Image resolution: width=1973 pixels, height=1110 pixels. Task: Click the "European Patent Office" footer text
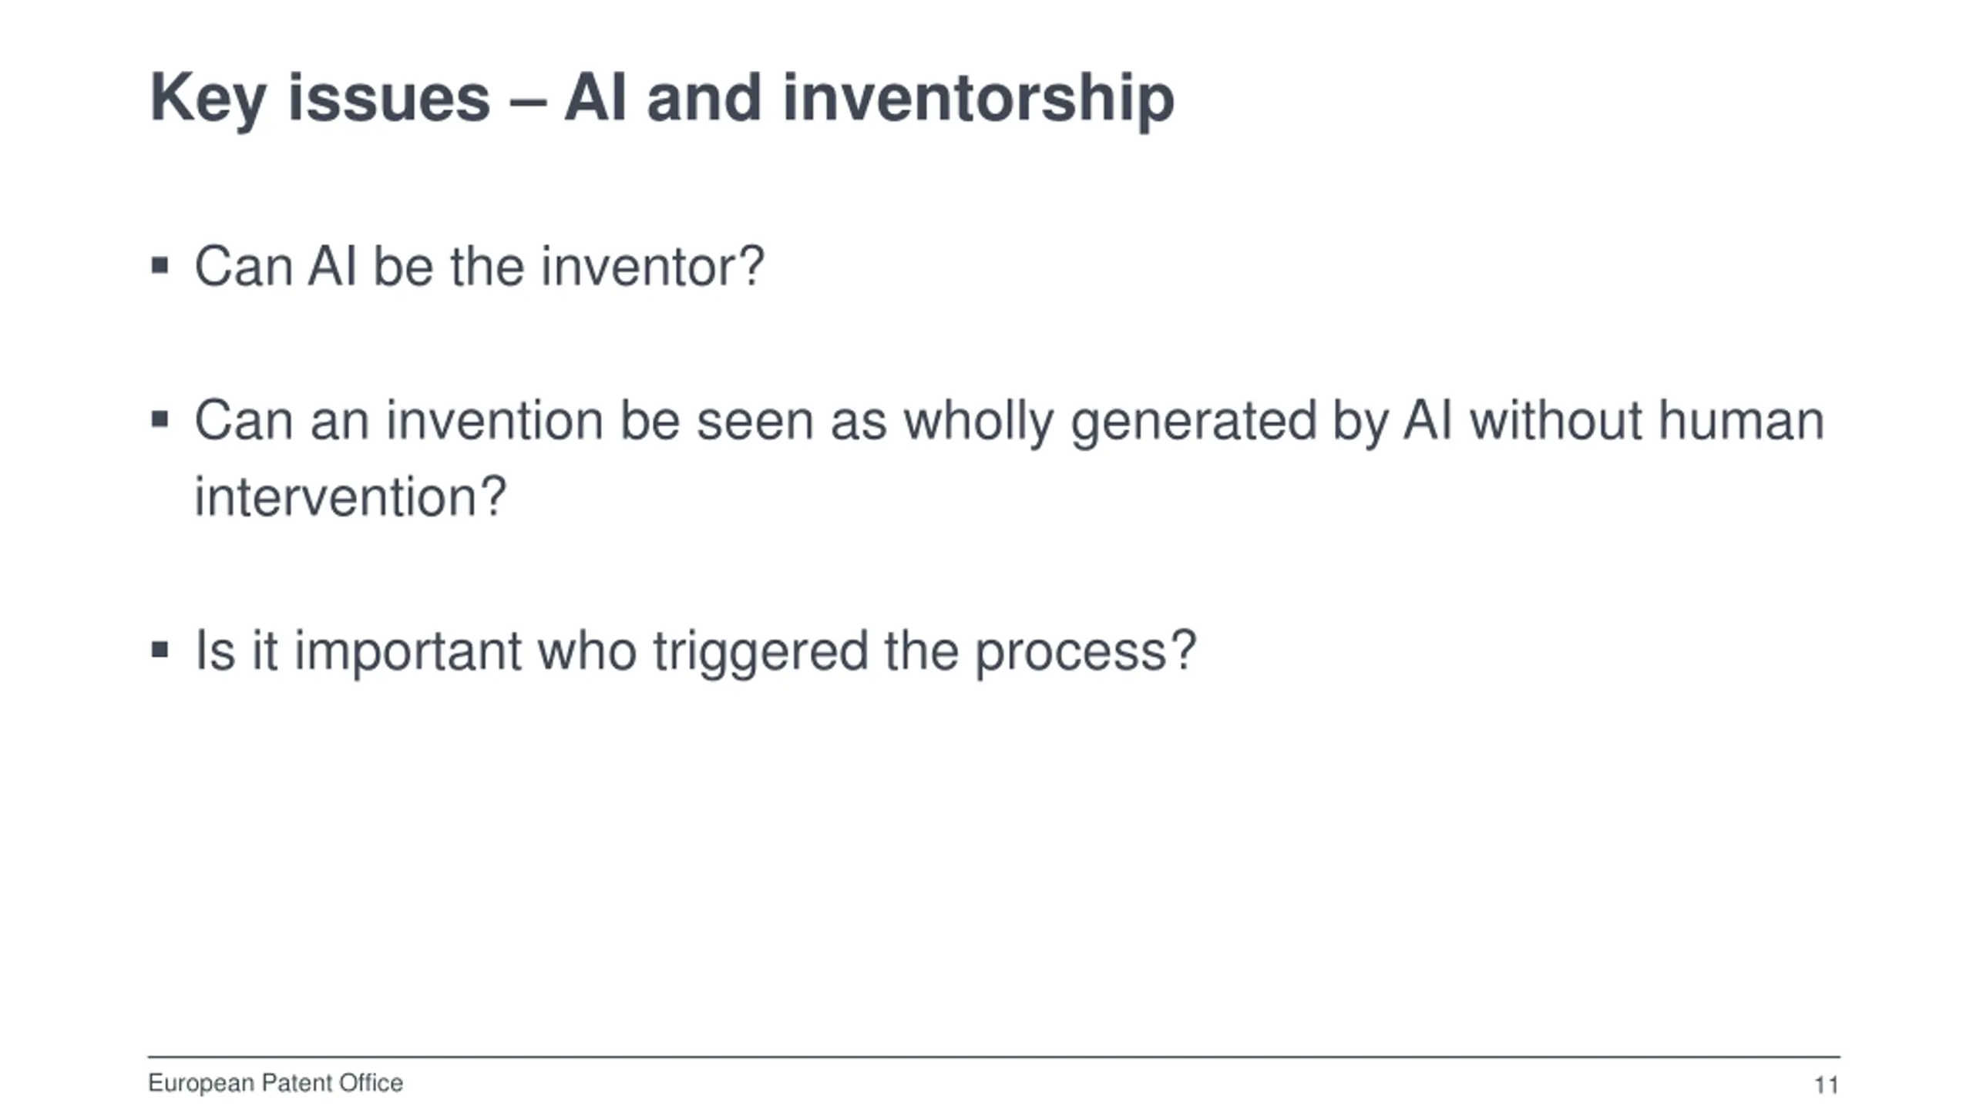(275, 1083)
